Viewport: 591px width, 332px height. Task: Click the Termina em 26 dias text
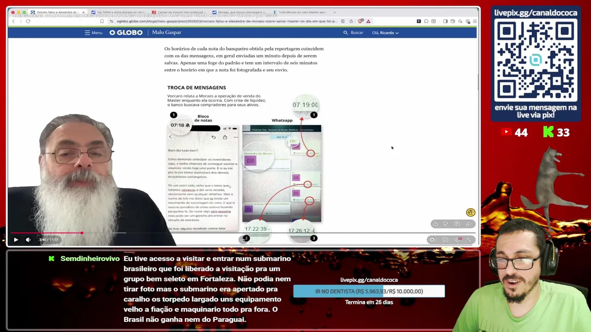[x=369, y=302]
